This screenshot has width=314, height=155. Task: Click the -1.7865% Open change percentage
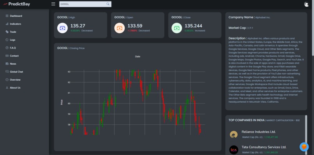132,31
